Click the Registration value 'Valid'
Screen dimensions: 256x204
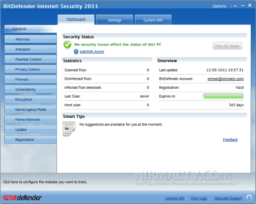click(x=240, y=88)
